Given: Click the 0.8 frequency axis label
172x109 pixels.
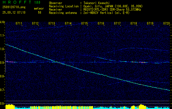Looking at the screenshot, I should 2,76.
